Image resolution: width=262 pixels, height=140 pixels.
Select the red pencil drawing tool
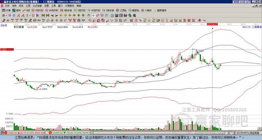tap(3, 20)
